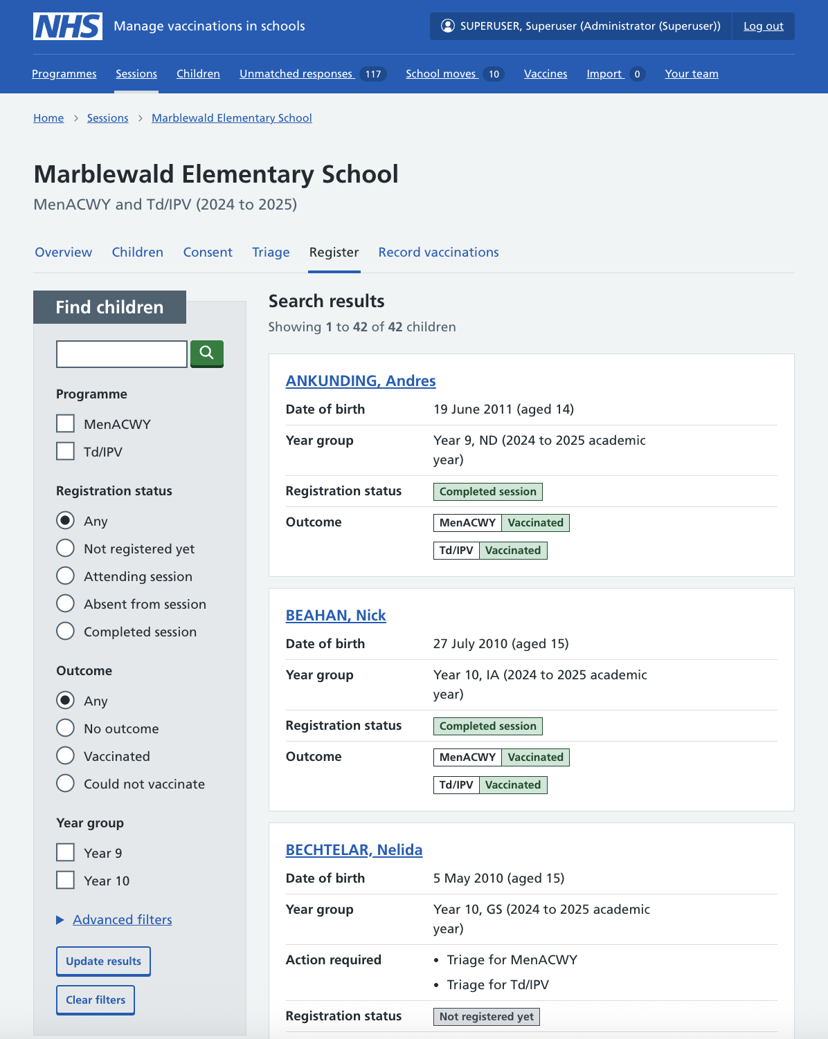
Task: Click the Update results button
Action: point(102,961)
